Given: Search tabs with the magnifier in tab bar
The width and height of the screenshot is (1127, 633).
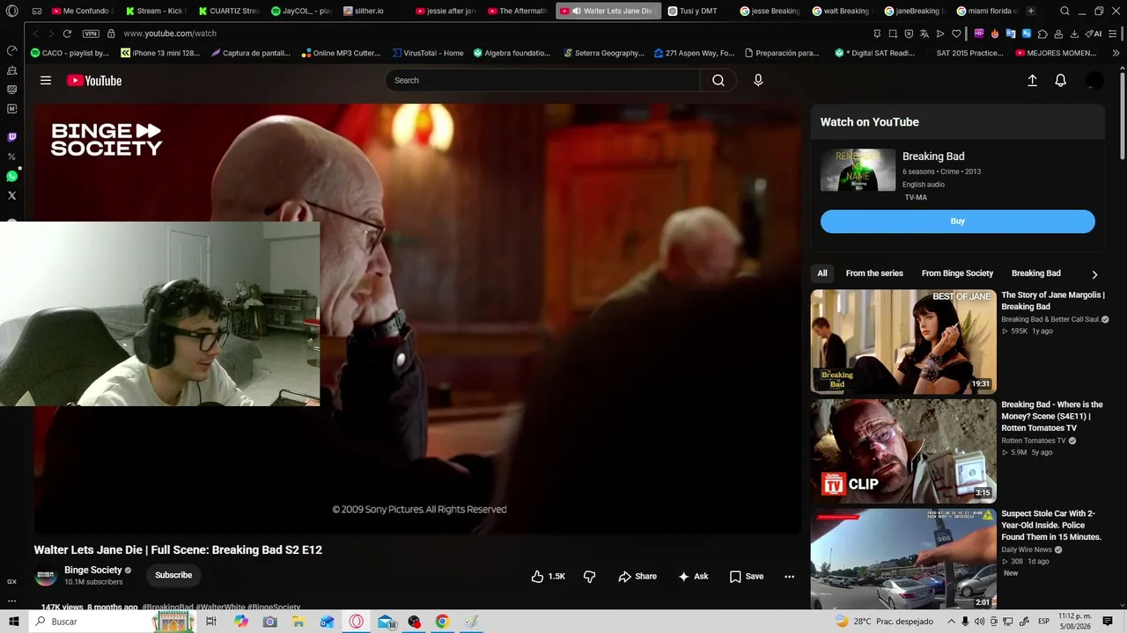Looking at the screenshot, I should (x=1064, y=11).
